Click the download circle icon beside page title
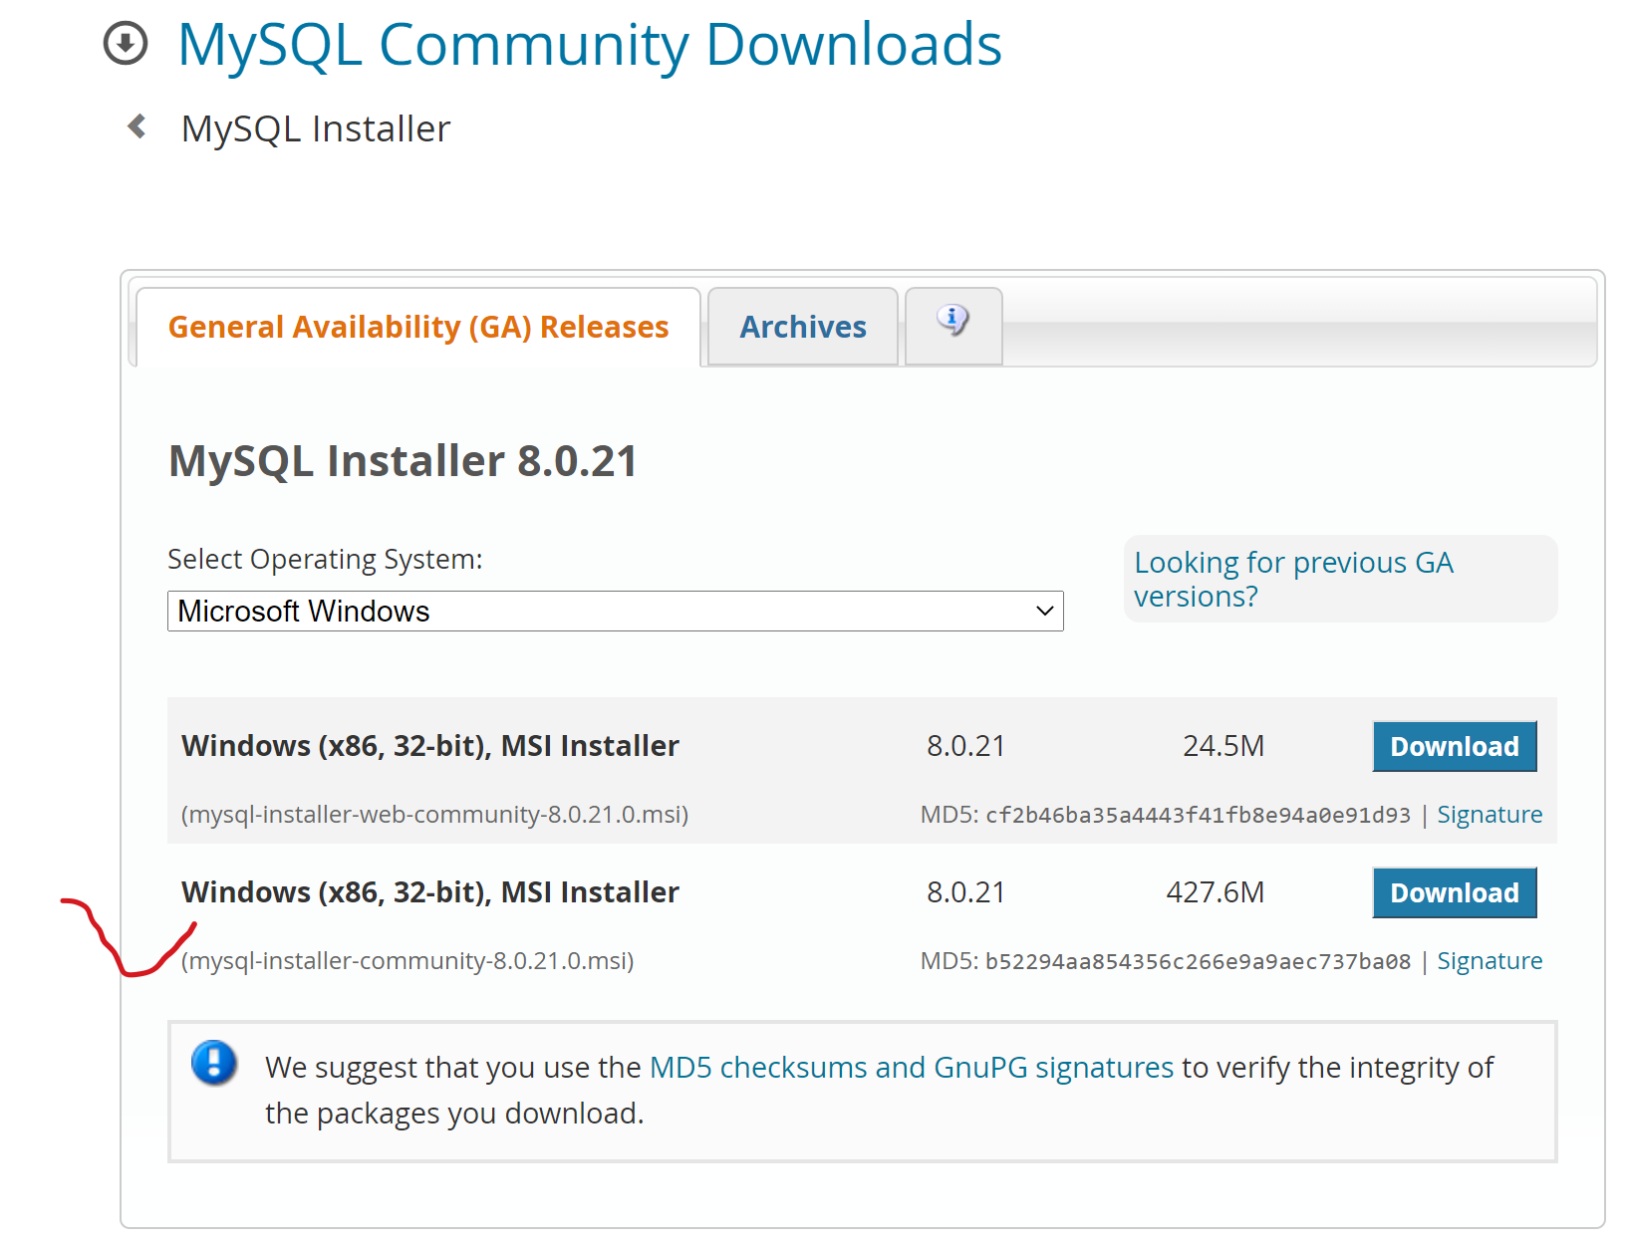Viewport: 1629px width, 1246px height. point(126,44)
